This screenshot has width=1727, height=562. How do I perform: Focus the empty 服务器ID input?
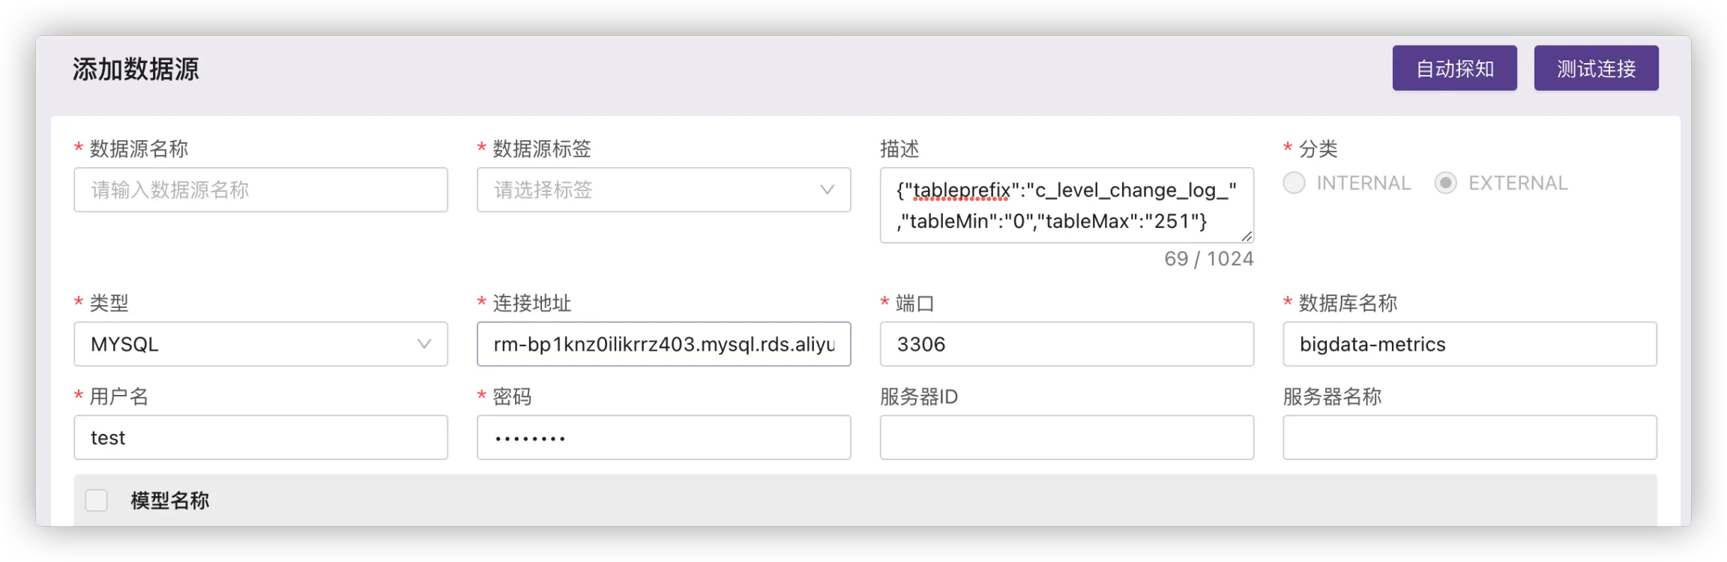1066,438
